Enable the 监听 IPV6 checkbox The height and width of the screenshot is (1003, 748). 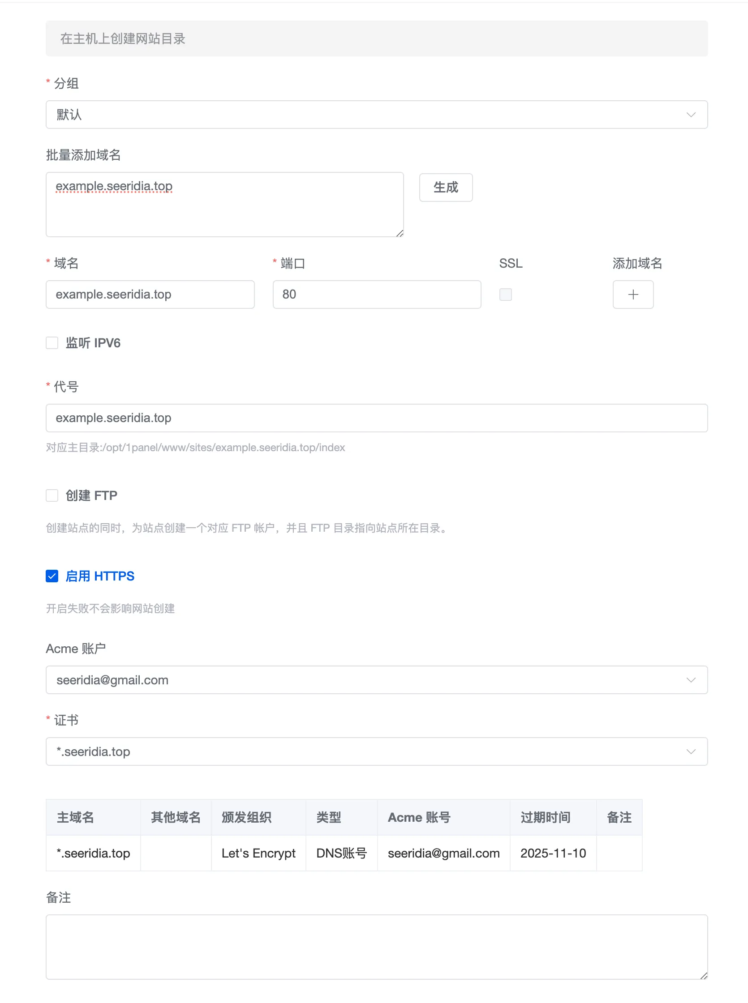pos(52,343)
